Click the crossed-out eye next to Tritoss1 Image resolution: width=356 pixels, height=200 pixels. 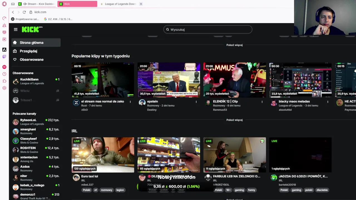point(58,100)
